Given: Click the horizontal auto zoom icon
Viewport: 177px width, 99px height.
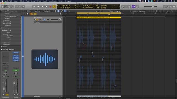Looking at the screenshot, I should (x=160, y=11).
